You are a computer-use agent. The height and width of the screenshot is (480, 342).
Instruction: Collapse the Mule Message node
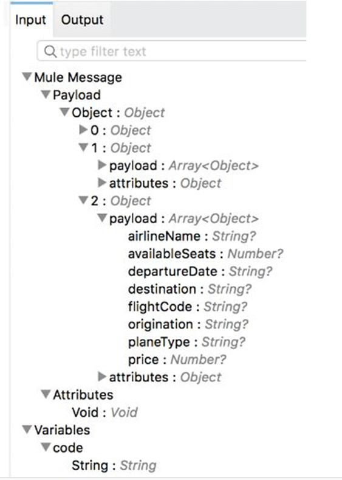[27, 76]
